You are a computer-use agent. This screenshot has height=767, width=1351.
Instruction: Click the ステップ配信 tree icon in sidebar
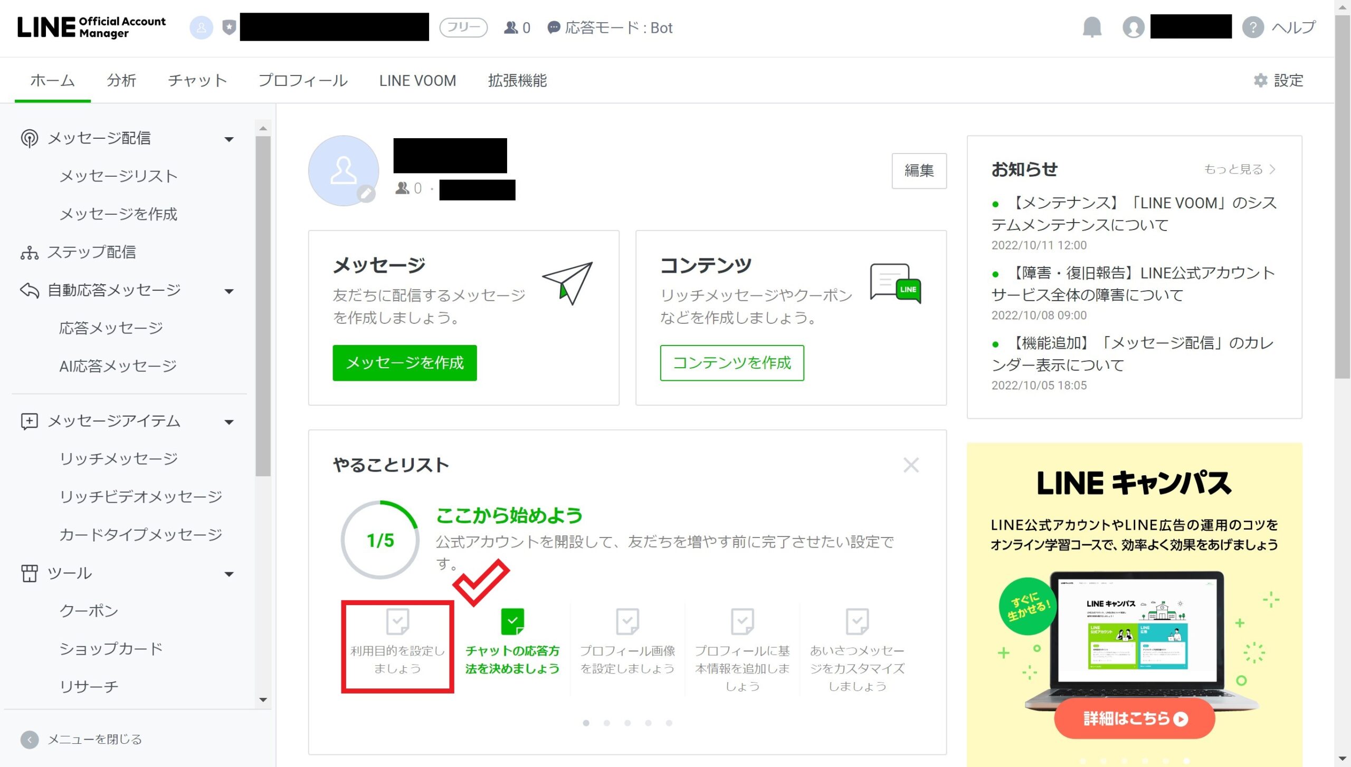[30, 253]
